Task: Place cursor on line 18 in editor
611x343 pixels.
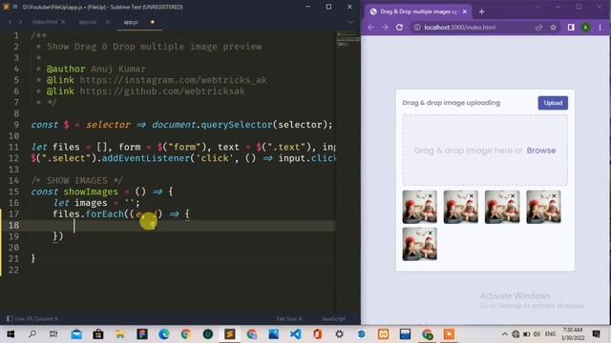Action: 183,225
